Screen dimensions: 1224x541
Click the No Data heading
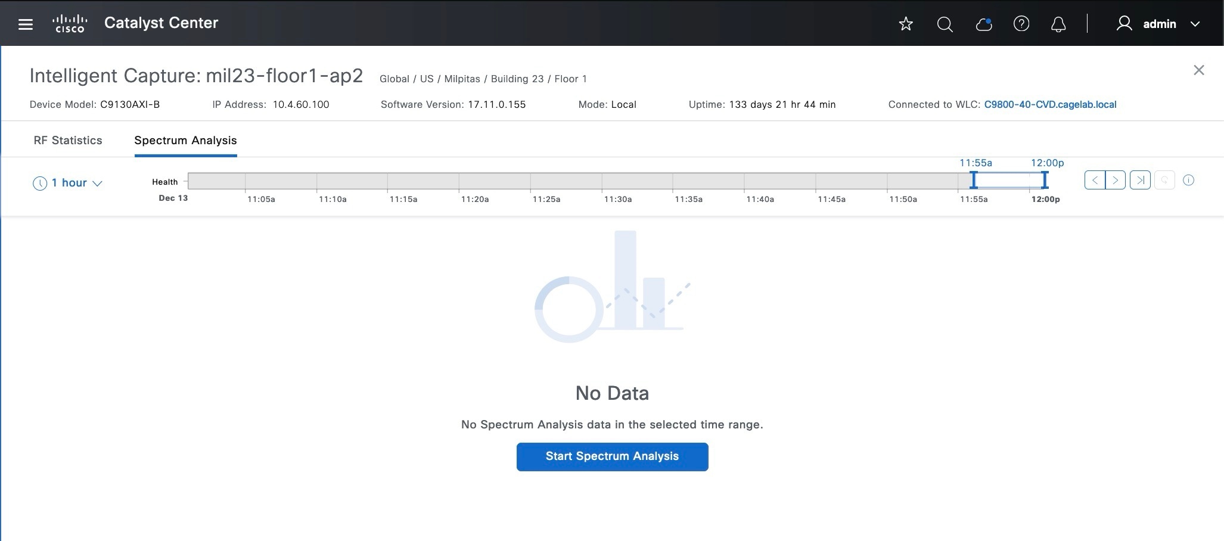point(612,393)
